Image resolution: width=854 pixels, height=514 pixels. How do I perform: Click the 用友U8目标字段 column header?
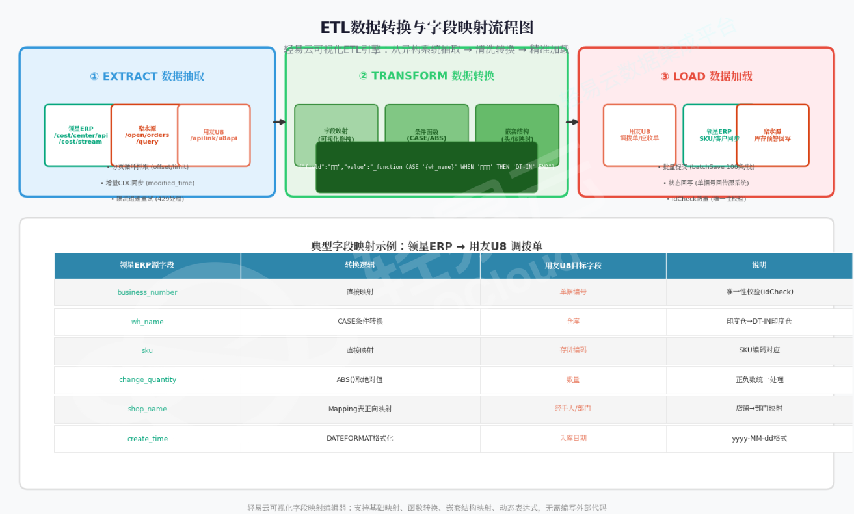tap(574, 266)
